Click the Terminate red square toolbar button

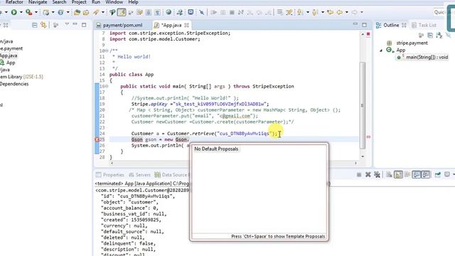[x=232, y=12]
